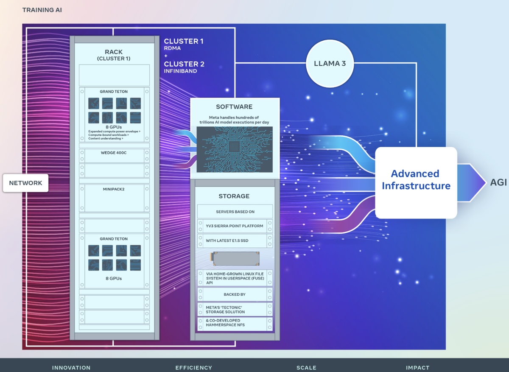This screenshot has width=509, height=372.
Task: Switch to the EFFICIENCY tab
Action: click(193, 367)
